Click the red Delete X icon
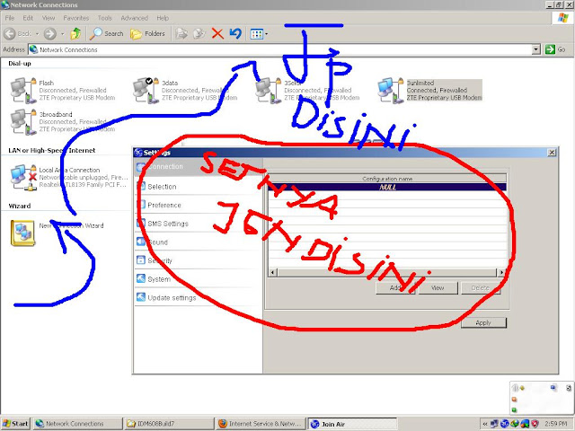 217,34
